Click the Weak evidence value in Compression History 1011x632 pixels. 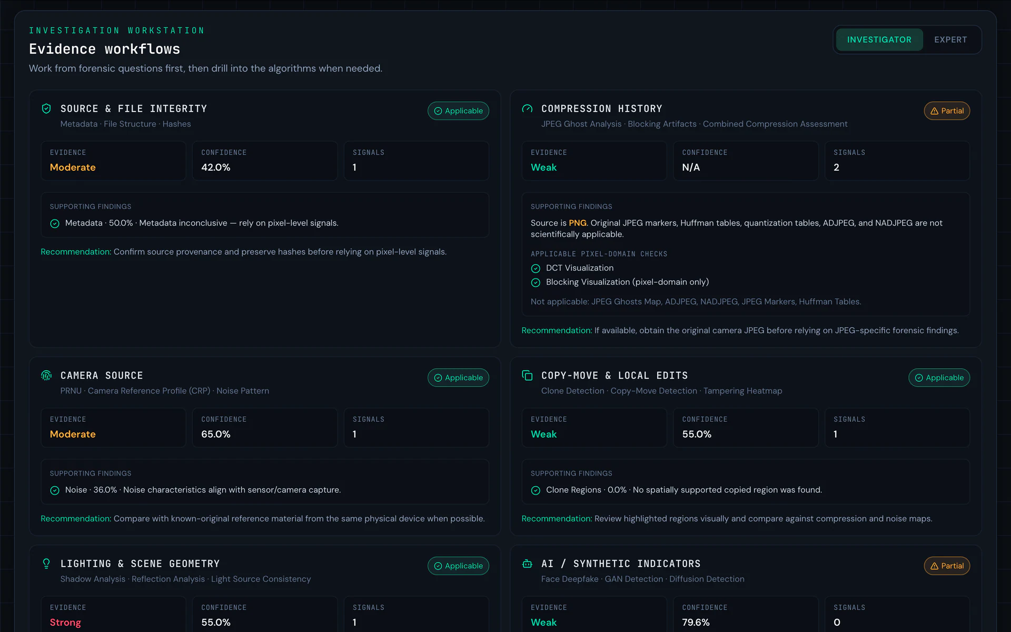coord(543,167)
